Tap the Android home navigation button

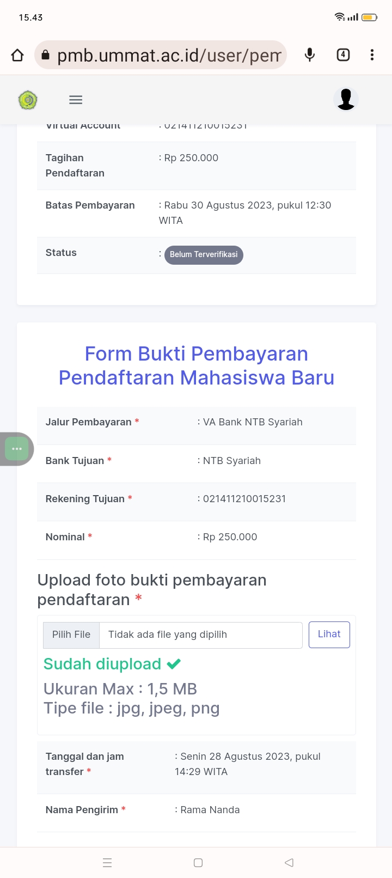(x=198, y=863)
